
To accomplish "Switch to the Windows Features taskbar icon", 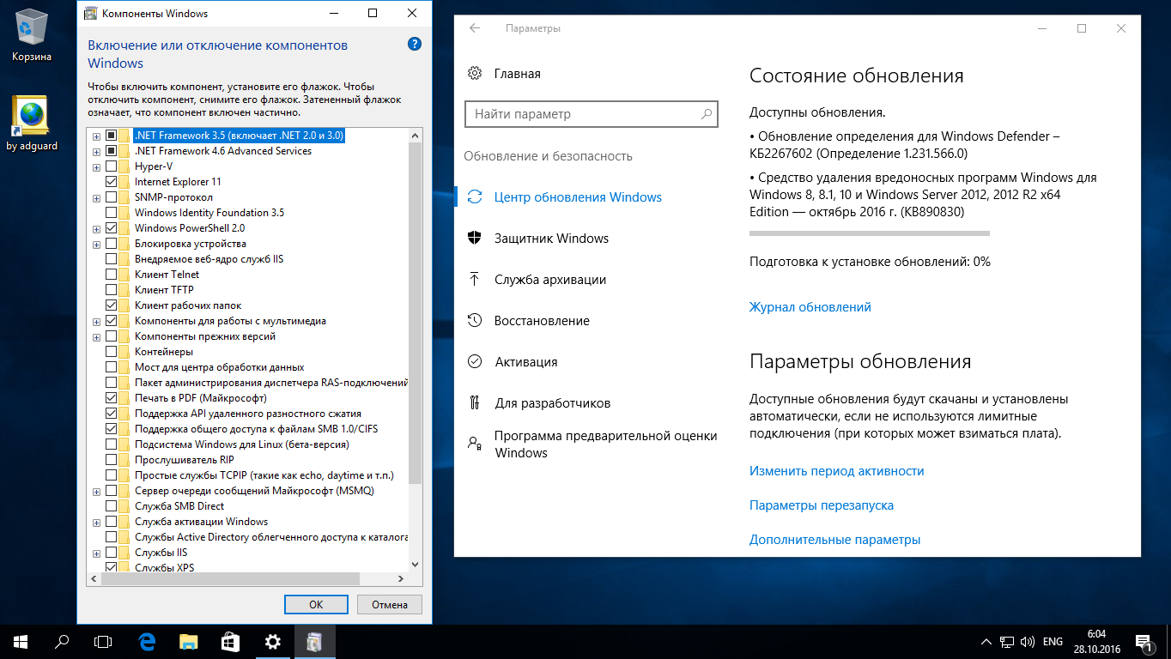I will point(315,642).
